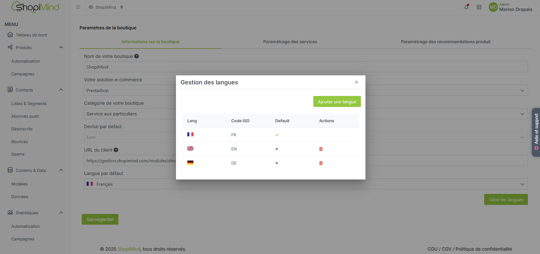
Task: Open Politique de confidentialité link
Action: [x=484, y=249]
